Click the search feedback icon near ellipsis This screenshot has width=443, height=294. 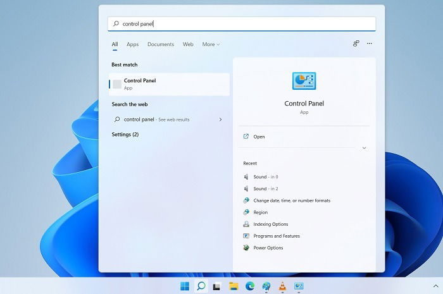tap(356, 44)
